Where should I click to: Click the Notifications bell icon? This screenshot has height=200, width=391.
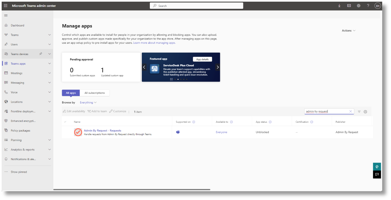point(6,159)
